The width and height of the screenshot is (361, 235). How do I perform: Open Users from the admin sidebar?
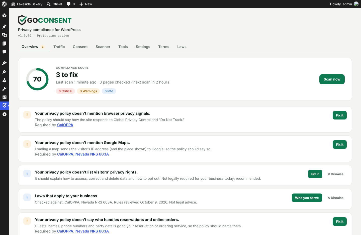click(x=4, y=80)
